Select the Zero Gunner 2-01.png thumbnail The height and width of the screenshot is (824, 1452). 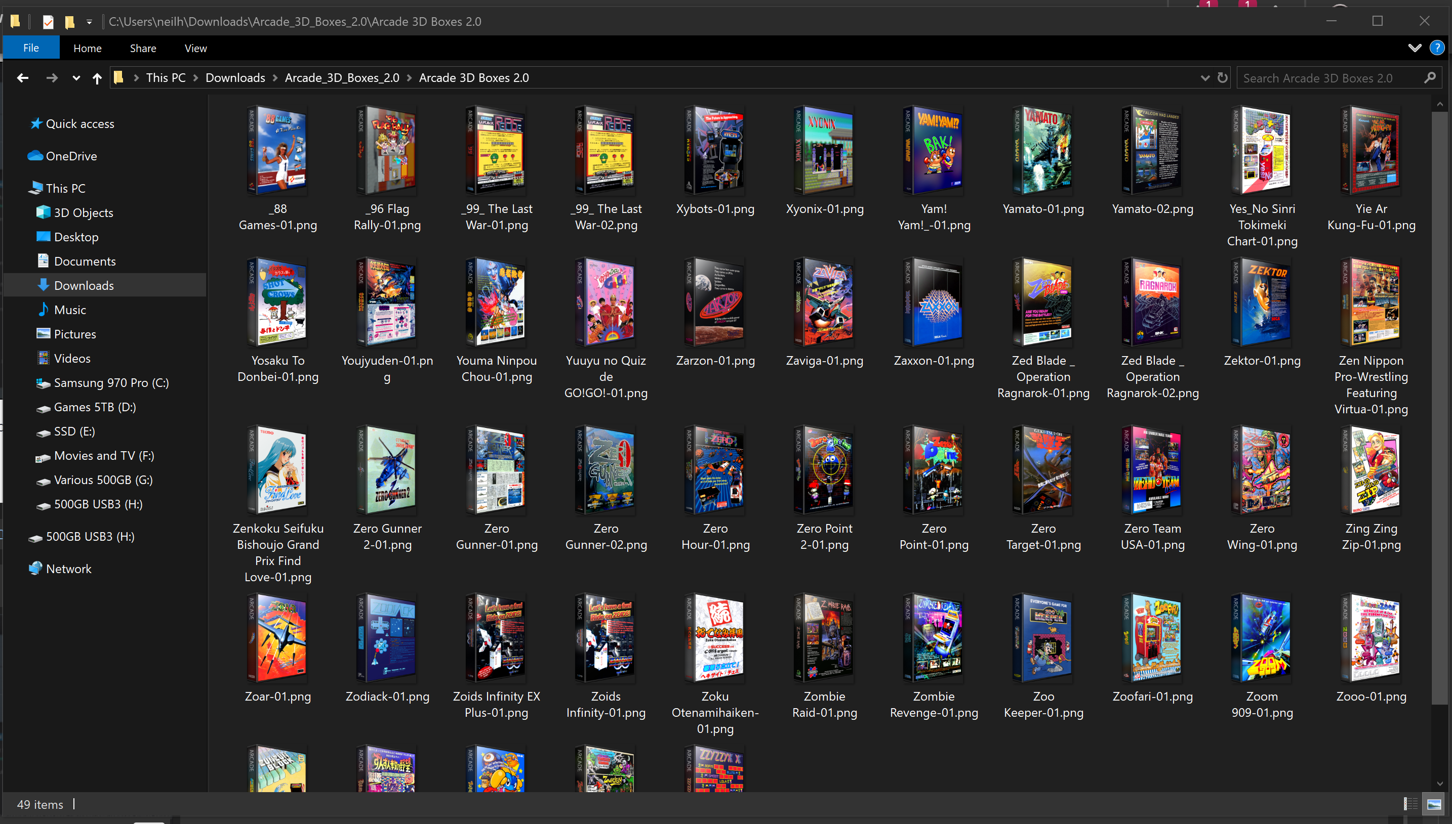[x=387, y=470]
